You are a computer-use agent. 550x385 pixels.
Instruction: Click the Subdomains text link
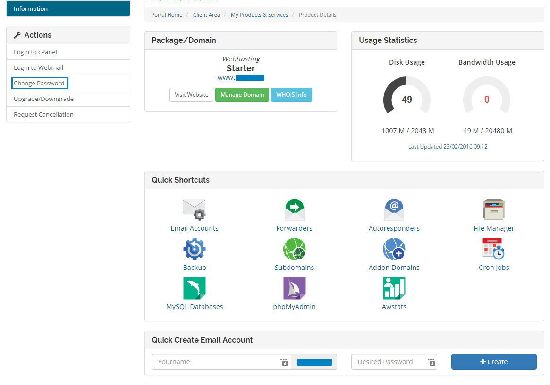[x=294, y=268]
